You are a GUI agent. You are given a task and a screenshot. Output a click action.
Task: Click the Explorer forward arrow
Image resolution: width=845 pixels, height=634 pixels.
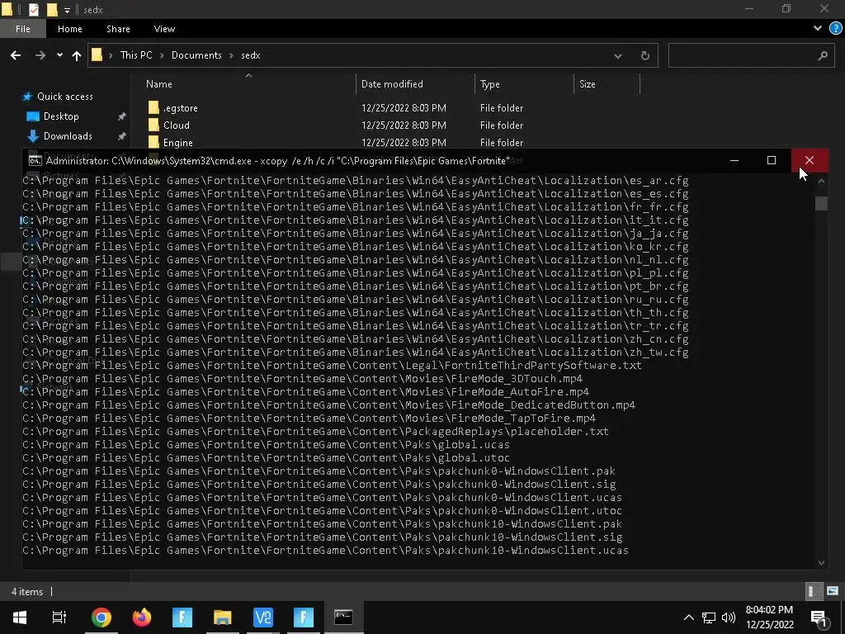[x=40, y=55]
